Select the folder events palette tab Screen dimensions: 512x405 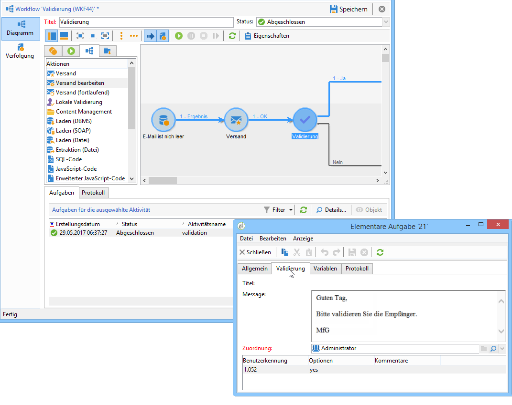tap(108, 51)
